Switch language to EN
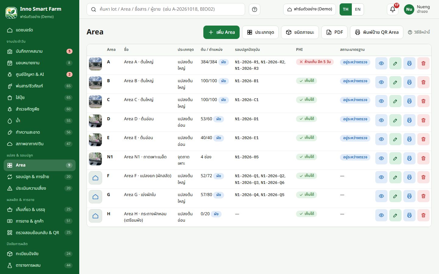 (358, 9)
